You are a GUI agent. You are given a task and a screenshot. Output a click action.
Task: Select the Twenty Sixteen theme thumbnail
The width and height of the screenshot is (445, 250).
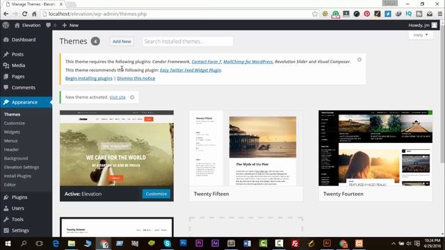pos(117,227)
